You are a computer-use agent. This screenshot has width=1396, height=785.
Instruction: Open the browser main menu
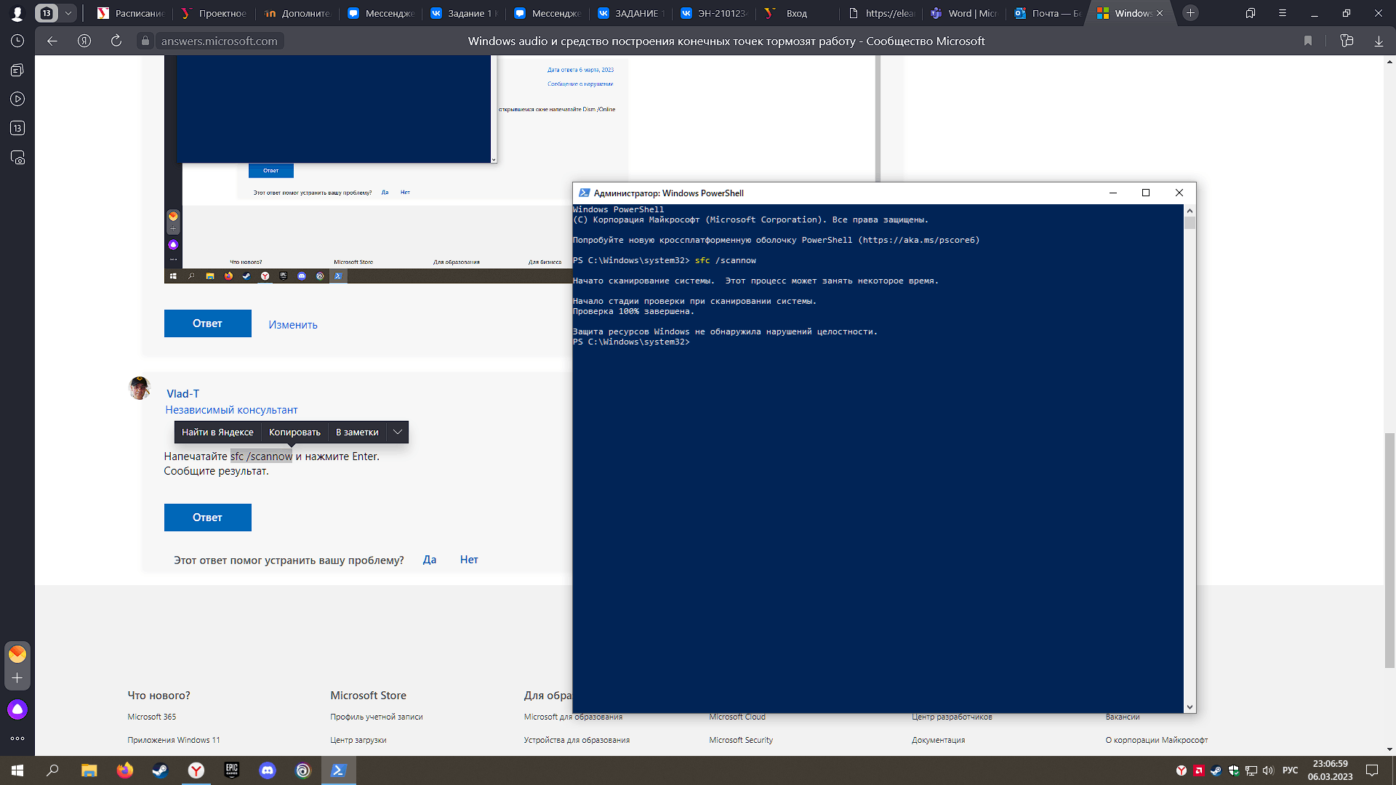tap(1283, 13)
